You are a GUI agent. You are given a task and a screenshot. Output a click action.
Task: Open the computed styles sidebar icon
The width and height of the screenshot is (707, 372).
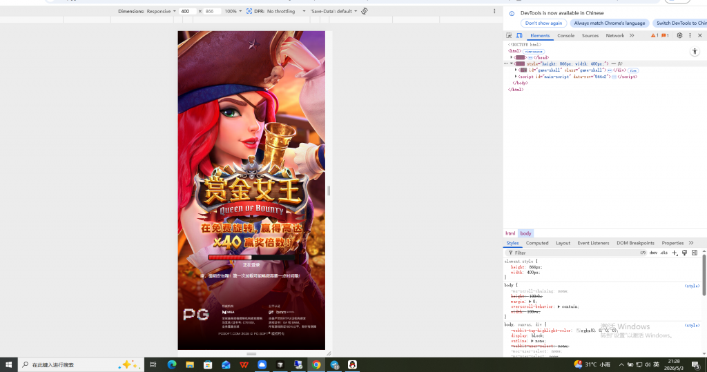(x=695, y=253)
